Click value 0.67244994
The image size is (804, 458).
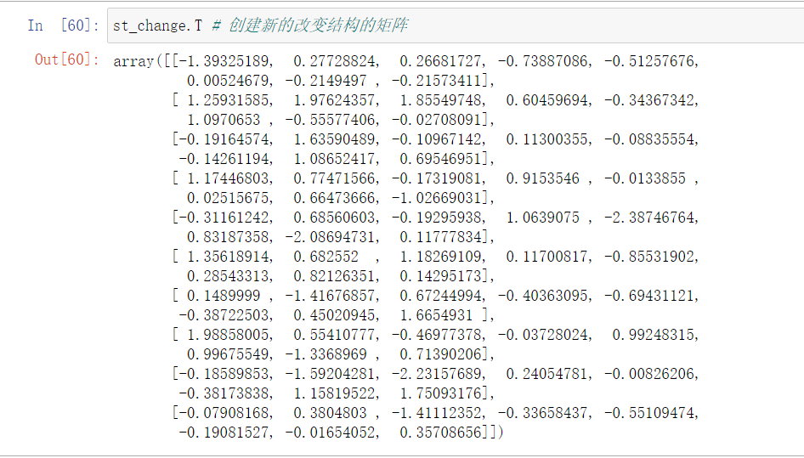click(x=440, y=296)
